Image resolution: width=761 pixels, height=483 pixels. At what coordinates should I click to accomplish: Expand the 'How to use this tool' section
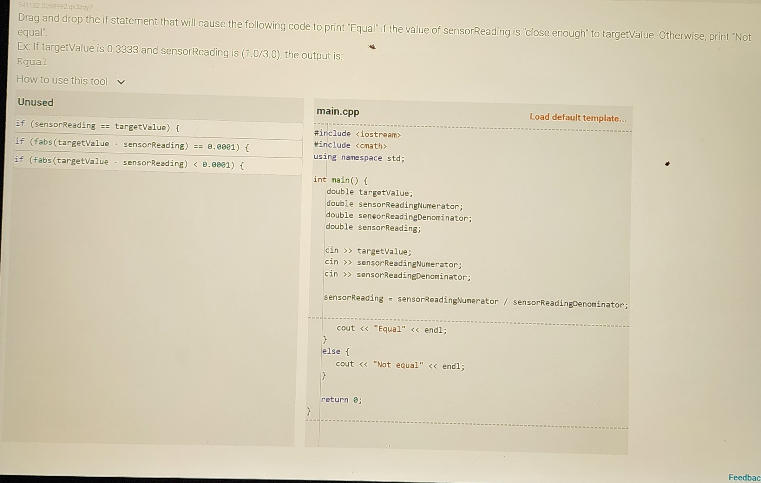coord(63,80)
